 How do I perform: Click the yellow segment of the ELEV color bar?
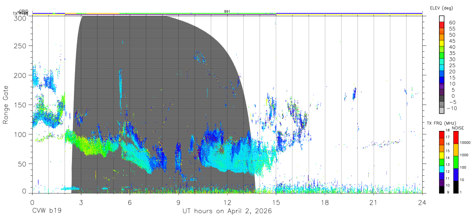click(x=442, y=44)
